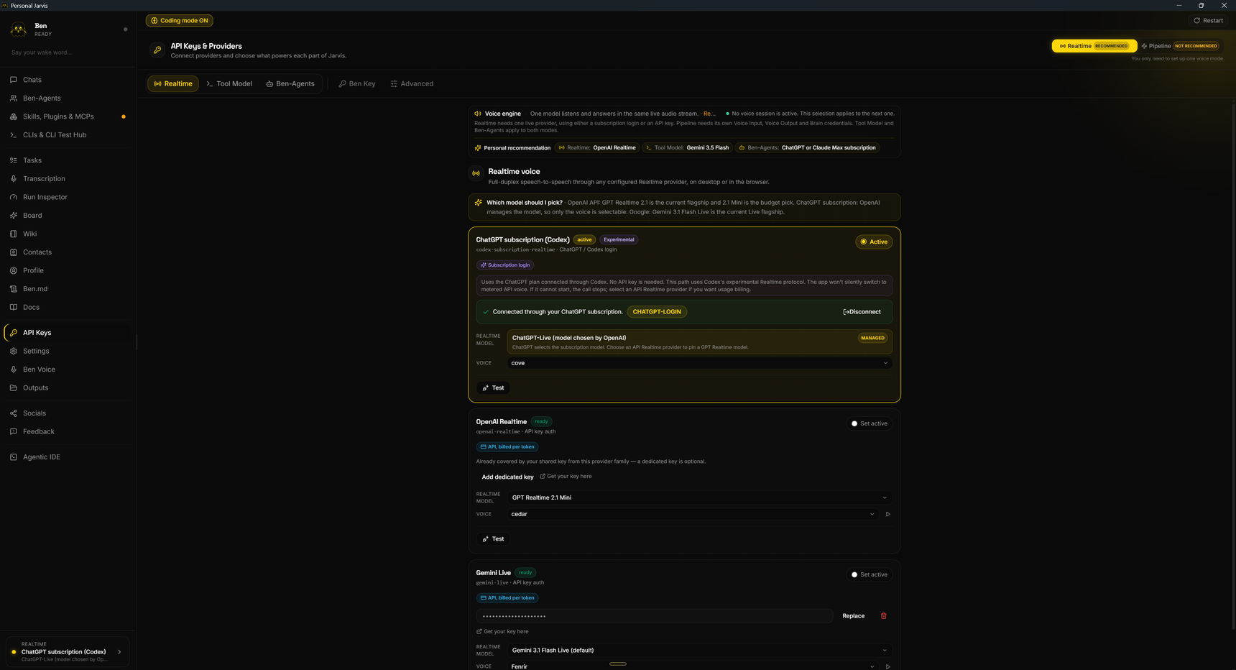Open the cedar voice dropdown
This screenshot has width=1236, height=670.
click(x=693, y=514)
